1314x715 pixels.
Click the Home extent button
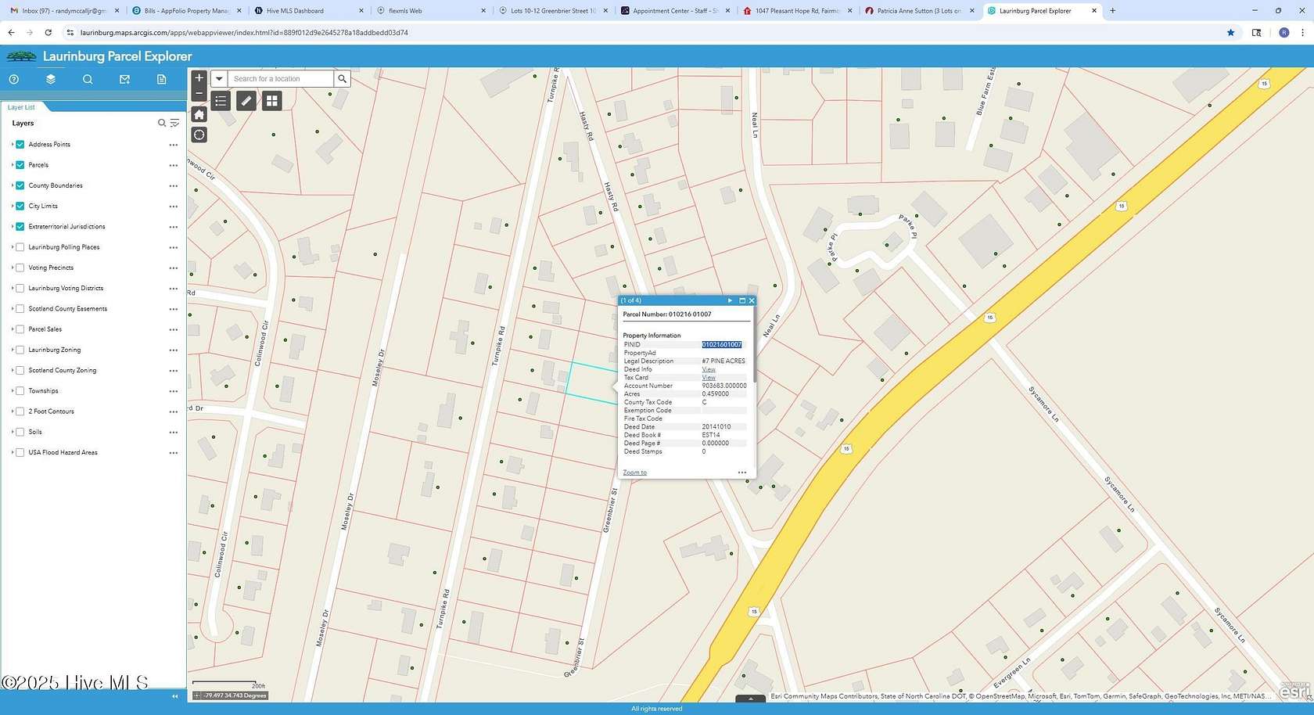click(x=199, y=113)
